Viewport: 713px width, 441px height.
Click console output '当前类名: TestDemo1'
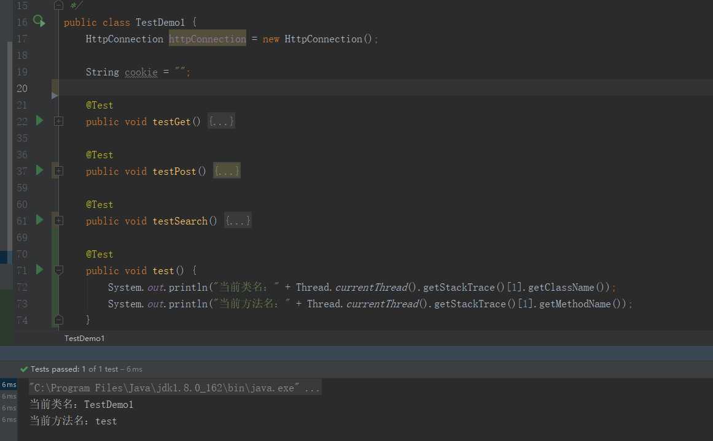pyautogui.click(x=82, y=404)
